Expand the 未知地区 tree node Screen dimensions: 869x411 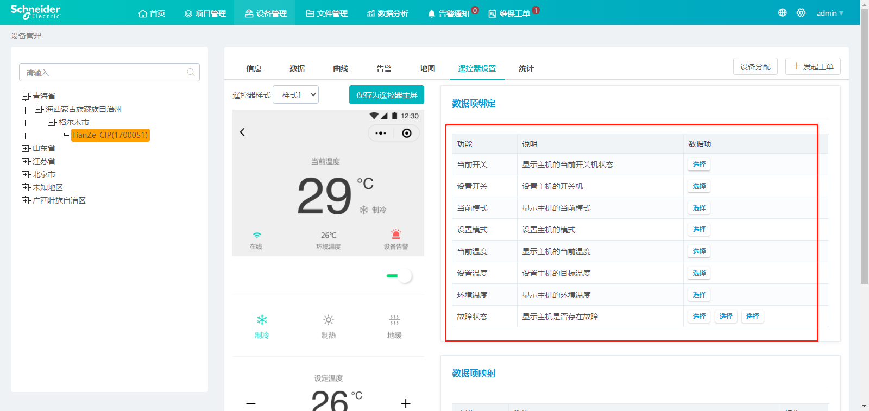(25, 187)
